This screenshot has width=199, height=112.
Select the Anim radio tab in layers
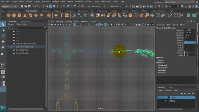(171, 87)
